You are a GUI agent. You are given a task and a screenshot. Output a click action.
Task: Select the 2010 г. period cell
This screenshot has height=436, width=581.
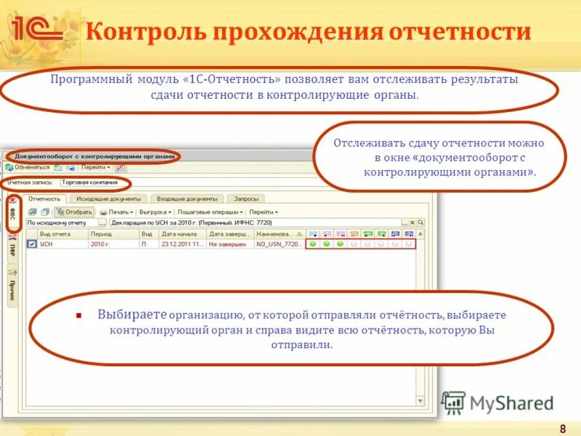(113, 244)
